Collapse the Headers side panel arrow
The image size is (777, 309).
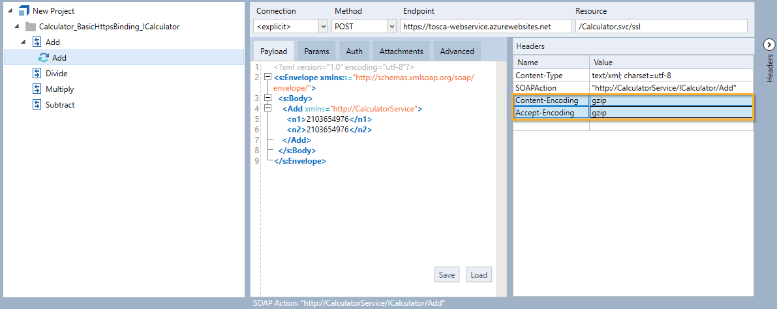pyautogui.click(x=769, y=44)
